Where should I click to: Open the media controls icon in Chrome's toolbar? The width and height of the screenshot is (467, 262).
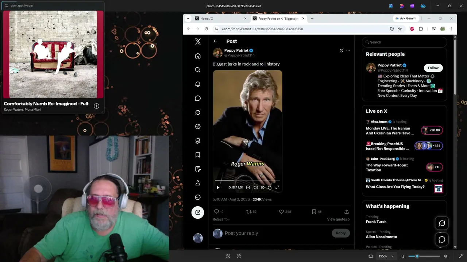point(434,29)
